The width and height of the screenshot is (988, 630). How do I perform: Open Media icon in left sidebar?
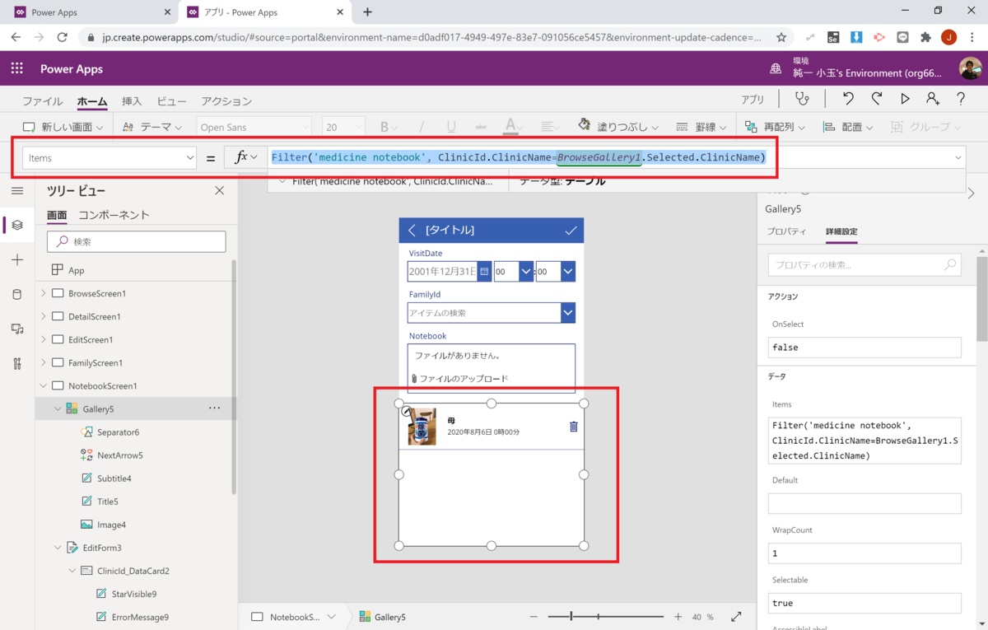[17, 329]
